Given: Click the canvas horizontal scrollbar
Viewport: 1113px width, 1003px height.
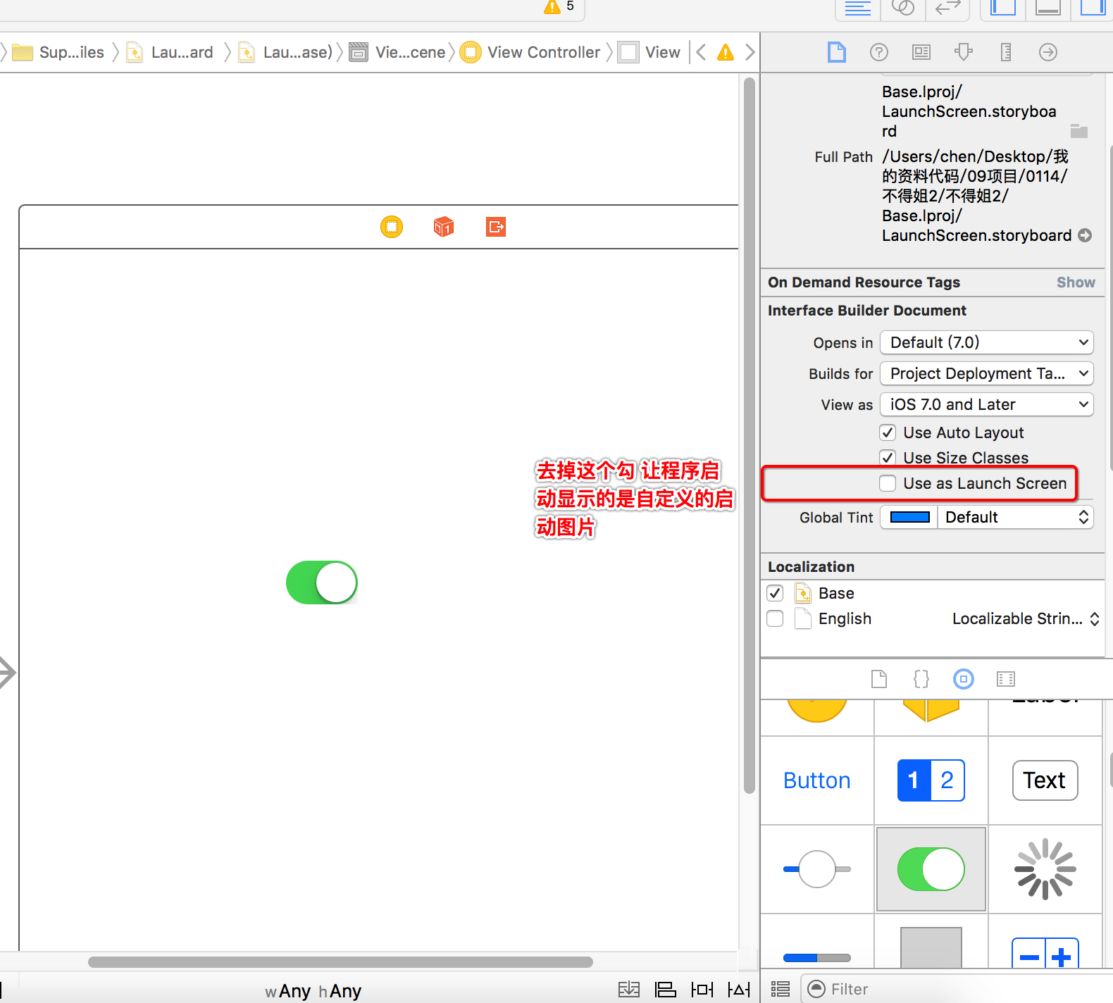Looking at the screenshot, I should coord(340,962).
